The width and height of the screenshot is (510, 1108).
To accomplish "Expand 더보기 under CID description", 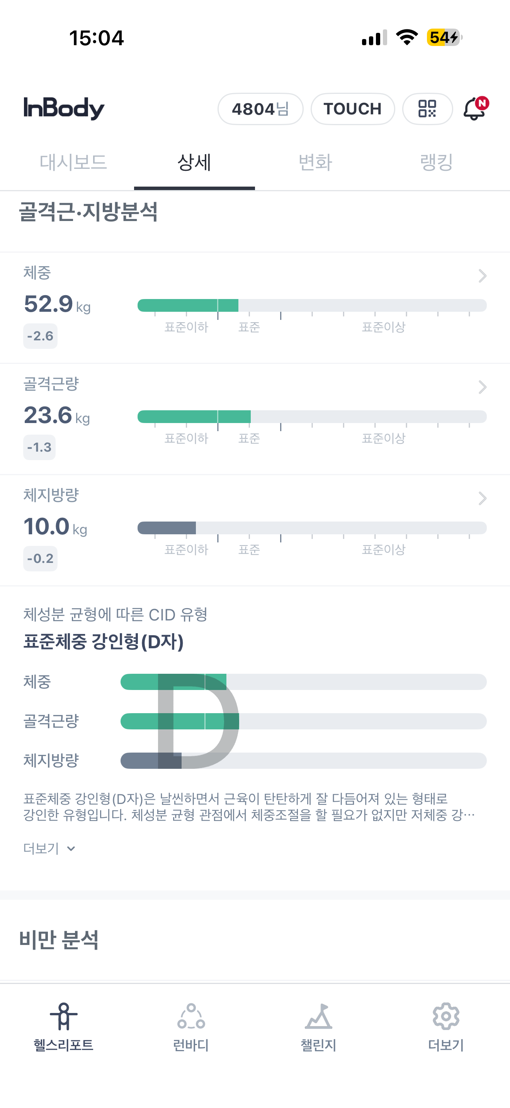I will coord(49,849).
